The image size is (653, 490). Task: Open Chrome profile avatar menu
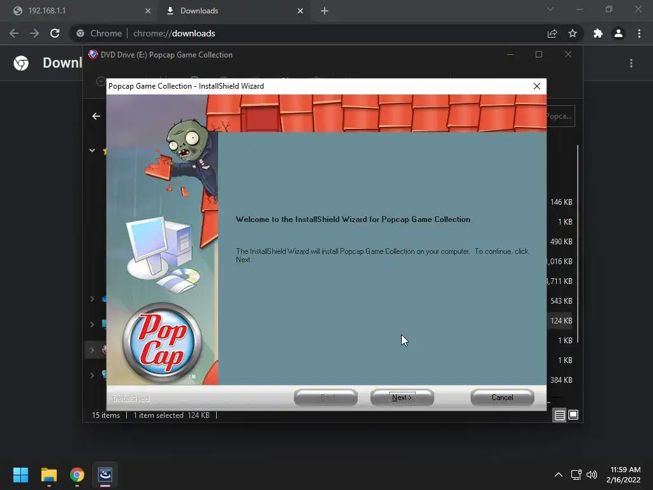(619, 33)
